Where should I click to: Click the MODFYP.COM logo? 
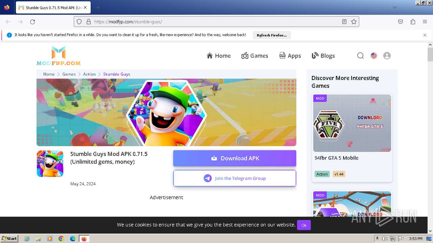click(59, 56)
